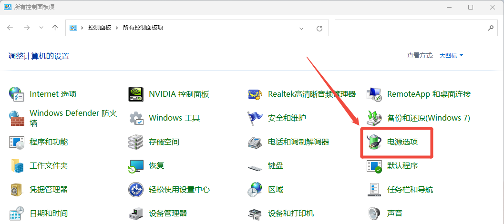504x224 pixels.
Task: Open the 安全和维护 link
Action: pos(287,118)
